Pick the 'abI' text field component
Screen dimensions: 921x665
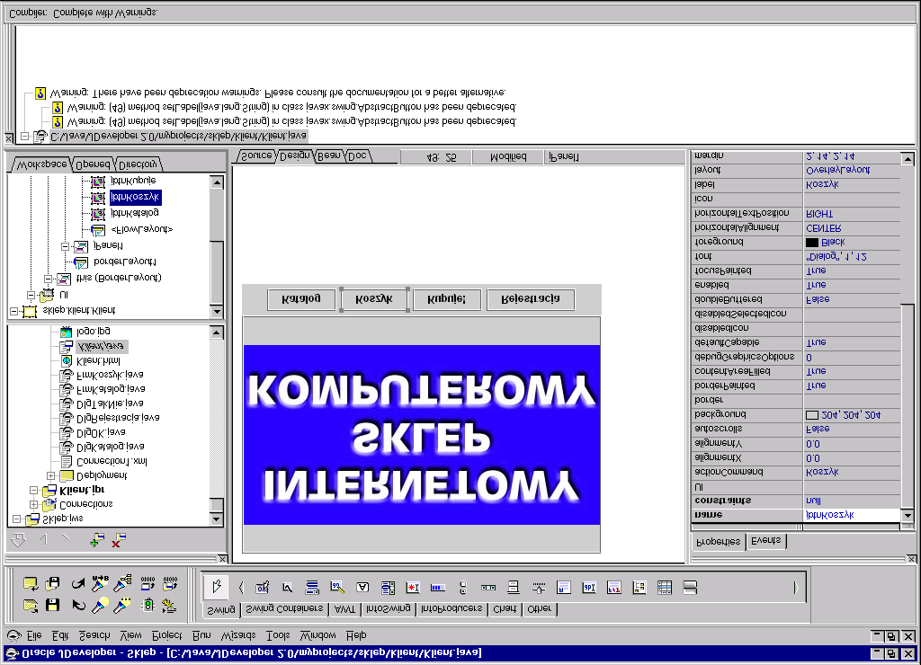click(x=588, y=587)
